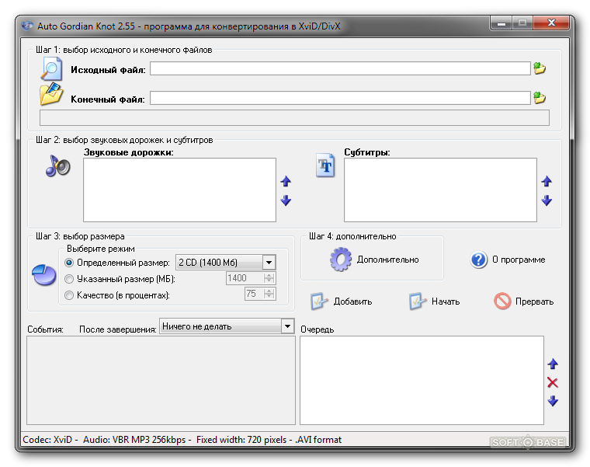Browse for output file with folder button
Image resolution: width=590 pixels, height=467 pixels.
[540, 98]
